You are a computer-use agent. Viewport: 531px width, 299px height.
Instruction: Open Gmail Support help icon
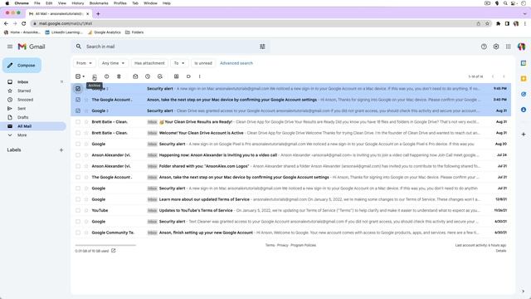click(x=484, y=47)
